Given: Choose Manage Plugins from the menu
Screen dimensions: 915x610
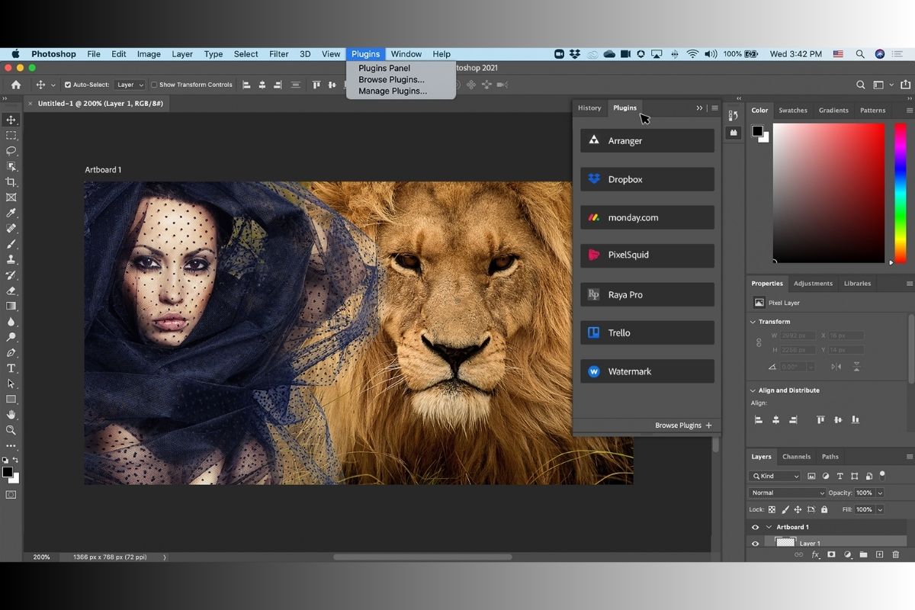Looking at the screenshot, I should coord(392,91).
